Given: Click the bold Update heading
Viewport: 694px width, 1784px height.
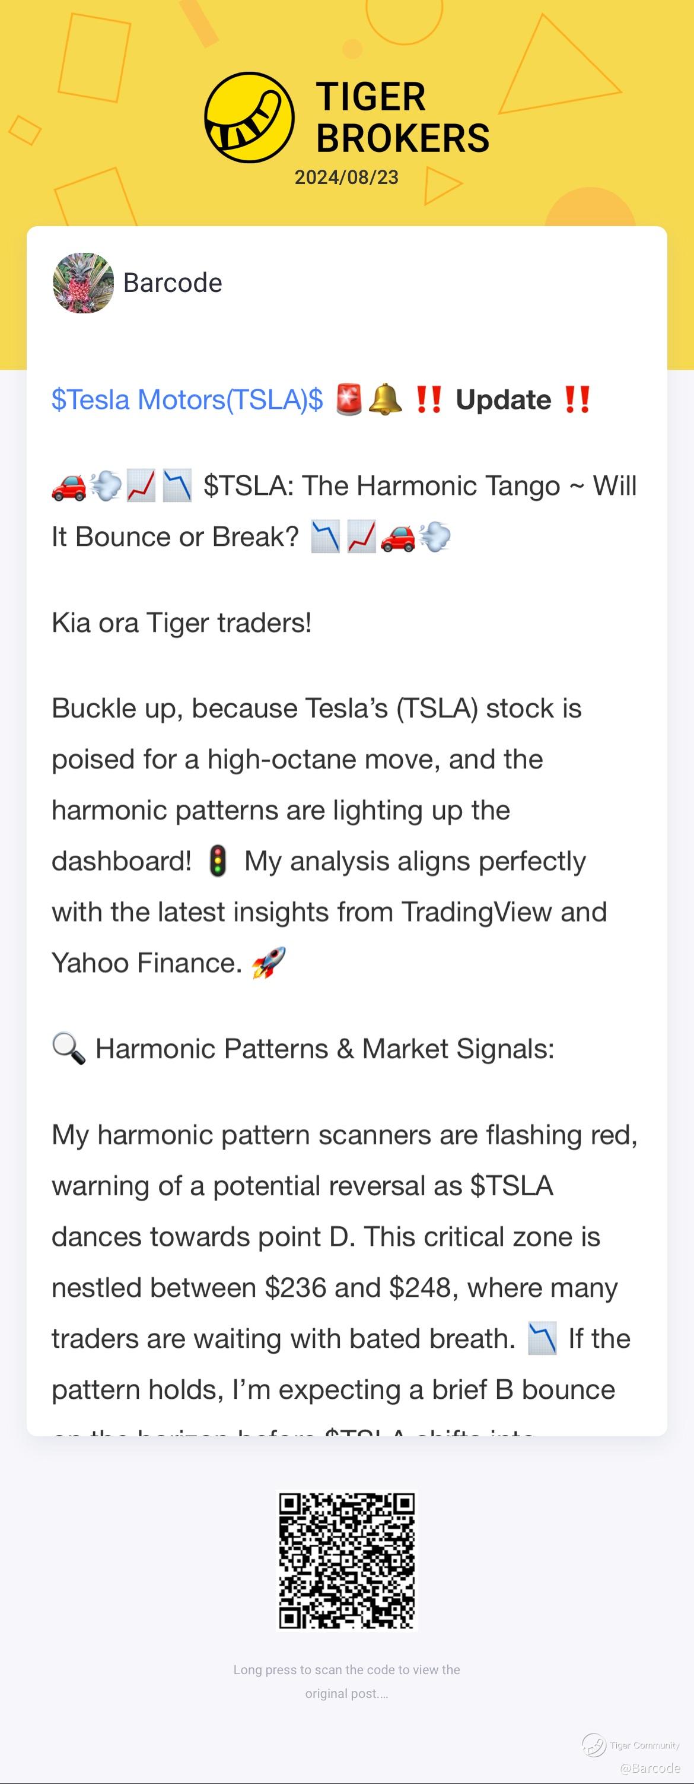Looking at the screenshot, I should pyautogui.click(x=503, y=399).
